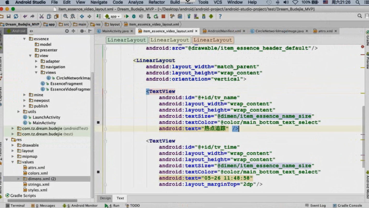Expand the drawable resource folder
369x208 pixels.
(x=13, y=145)
